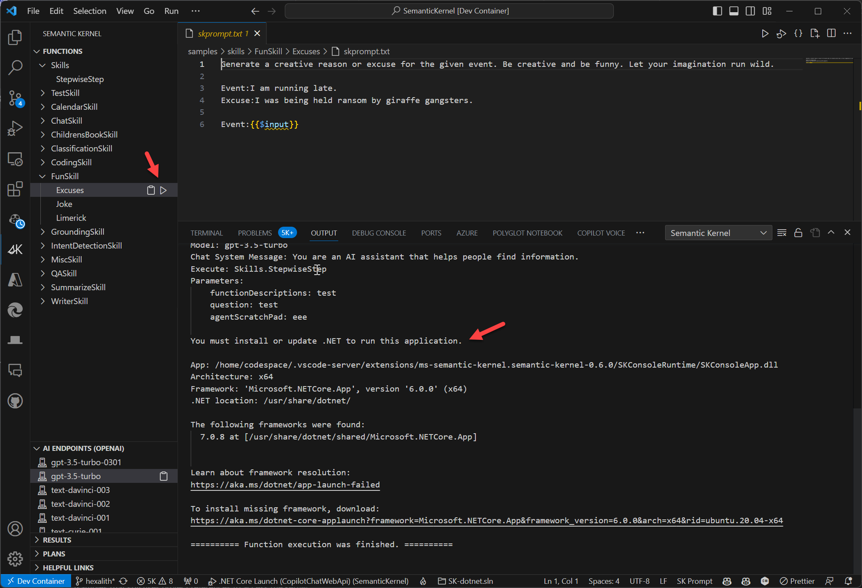Collapse the FunSkill section
This screenshot has height=588, width=862.
point(42,176)
